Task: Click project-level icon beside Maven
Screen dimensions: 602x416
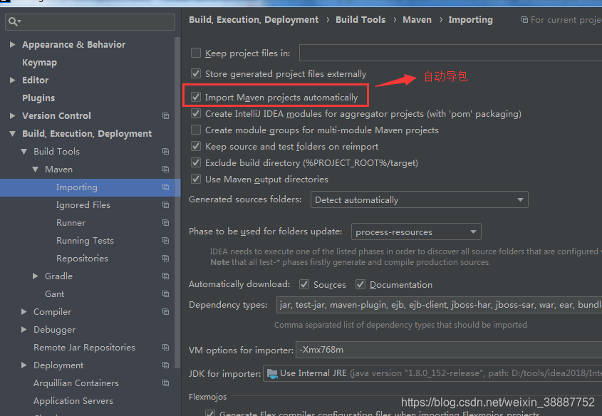Action: 165,170
